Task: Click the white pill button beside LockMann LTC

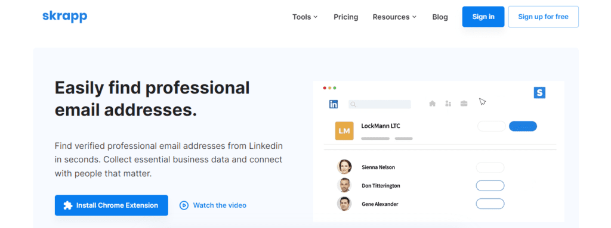Action: [x=492, y=126]
